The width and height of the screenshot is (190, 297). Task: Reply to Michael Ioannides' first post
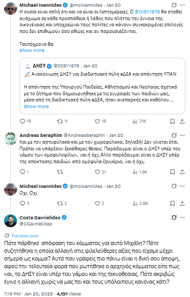point(25,121)
